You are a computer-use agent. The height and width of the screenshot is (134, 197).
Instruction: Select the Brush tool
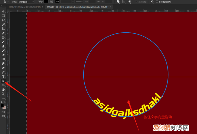point(3,42)
